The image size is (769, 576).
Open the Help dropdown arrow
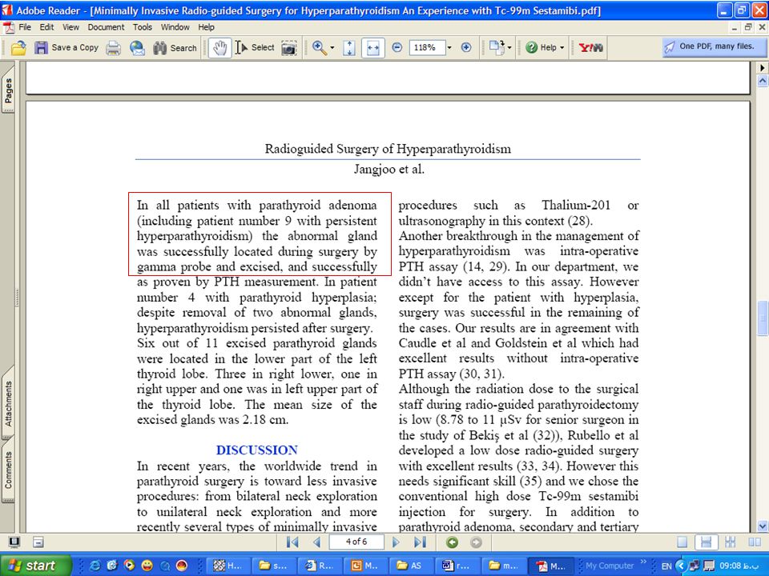coord(562,48)
